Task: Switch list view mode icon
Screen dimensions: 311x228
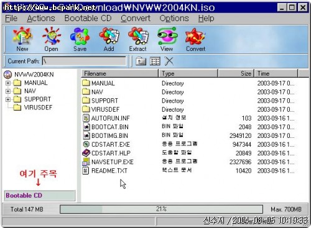Action: click(x=155, y=62)
